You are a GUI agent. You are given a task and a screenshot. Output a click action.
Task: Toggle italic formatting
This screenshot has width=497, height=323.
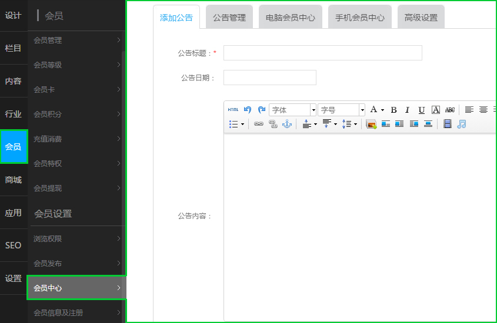click(407, 110)
